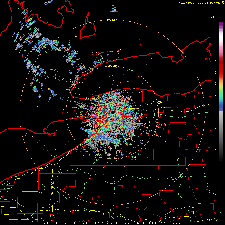The image size is (225, 225).
Task: Click the KBUF station identifier in caption
Action: 142,223
